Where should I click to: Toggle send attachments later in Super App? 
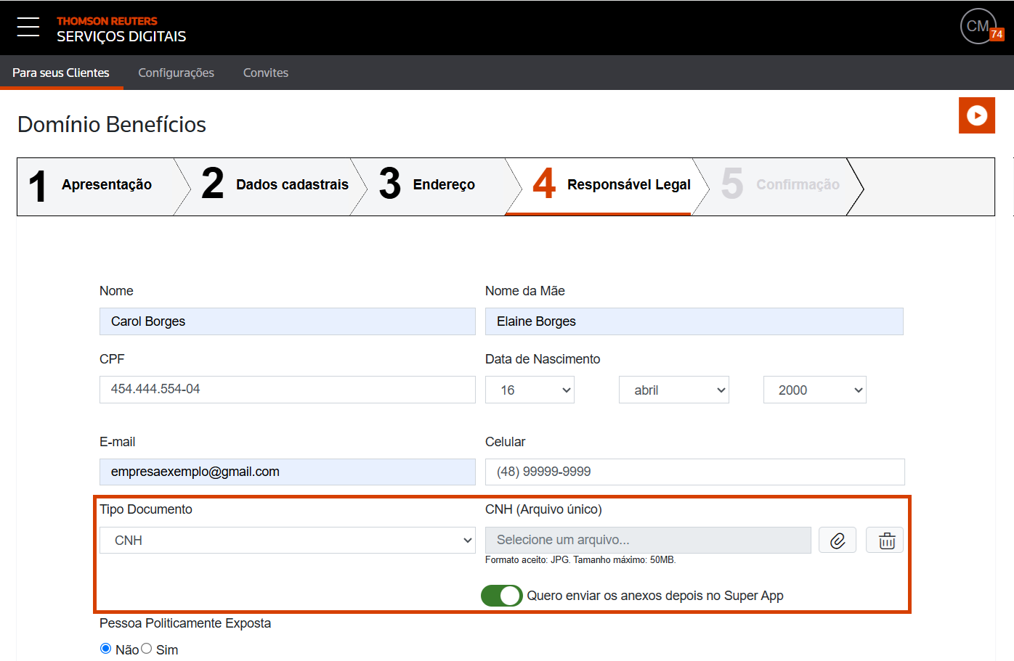pyautogui.click(x=502, y=596)
